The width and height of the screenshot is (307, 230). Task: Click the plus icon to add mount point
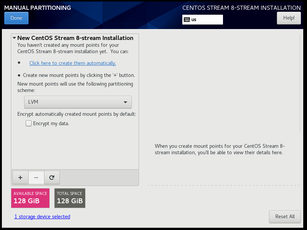click(x=20, y=178)
